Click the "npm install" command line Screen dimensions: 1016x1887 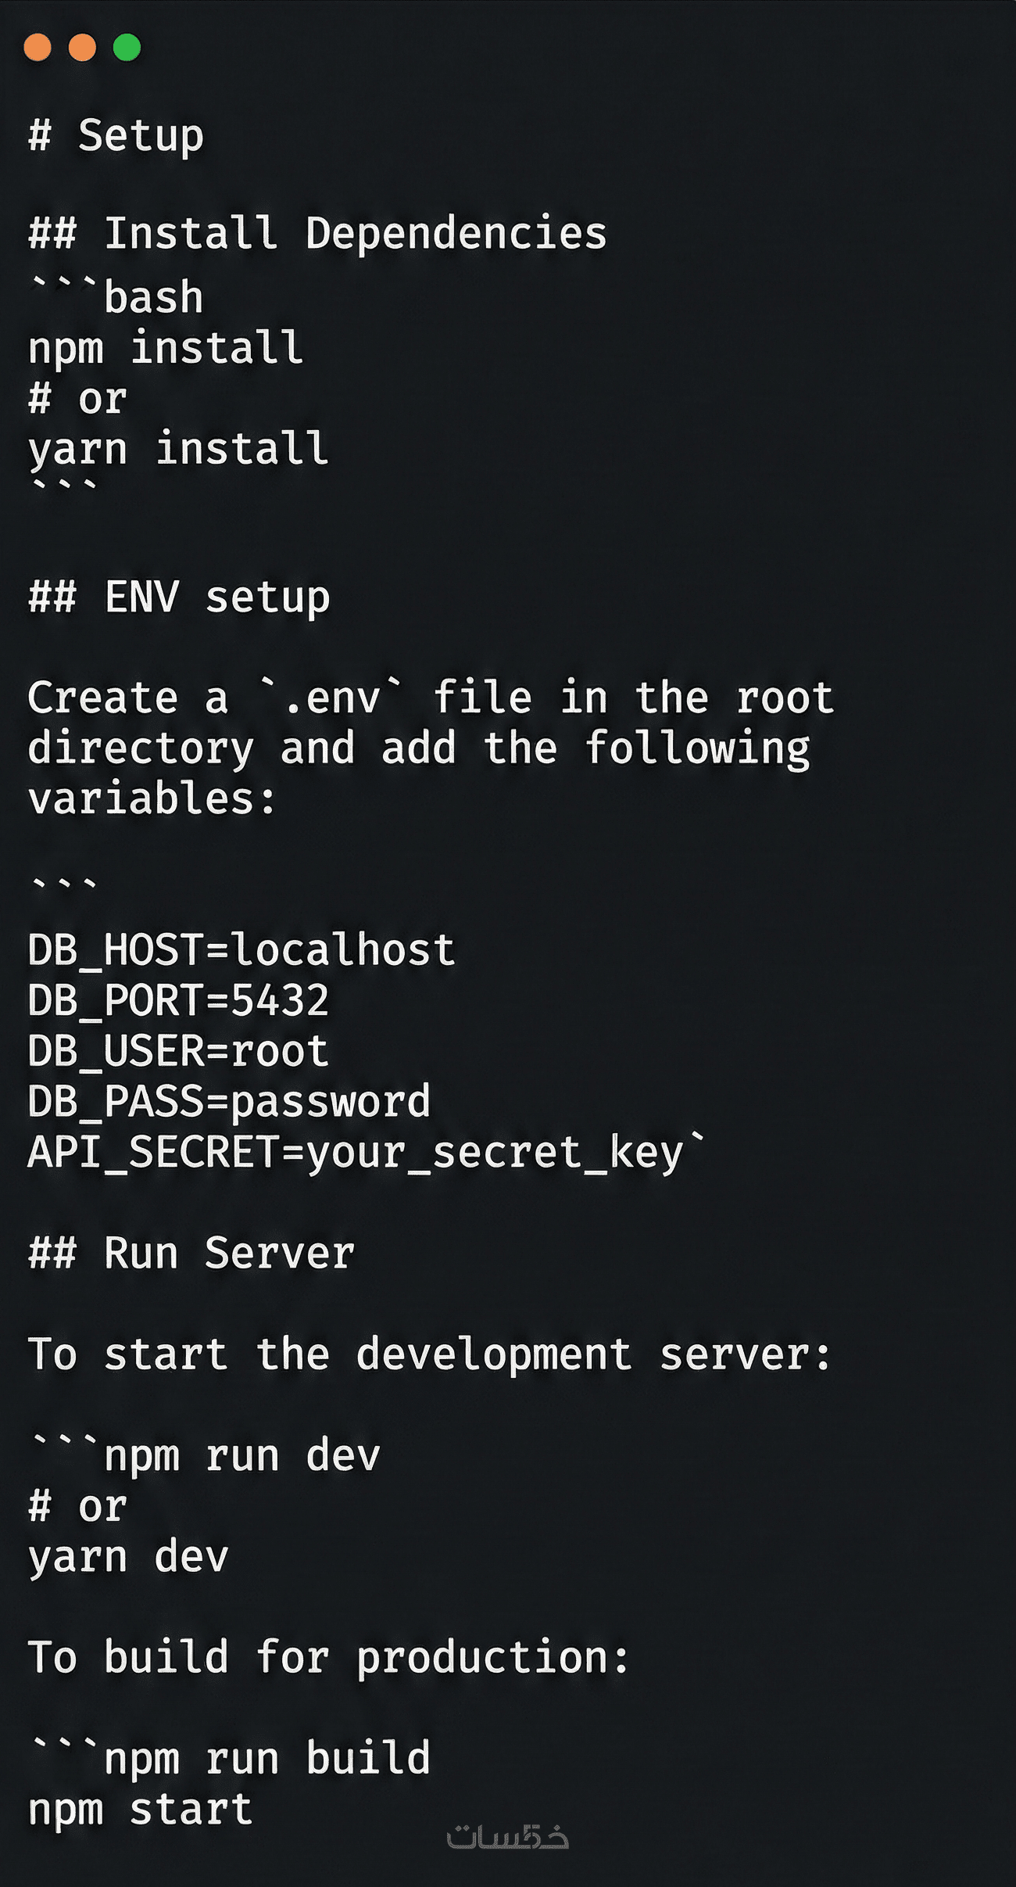pyautogui.click(x=166, y=348)
